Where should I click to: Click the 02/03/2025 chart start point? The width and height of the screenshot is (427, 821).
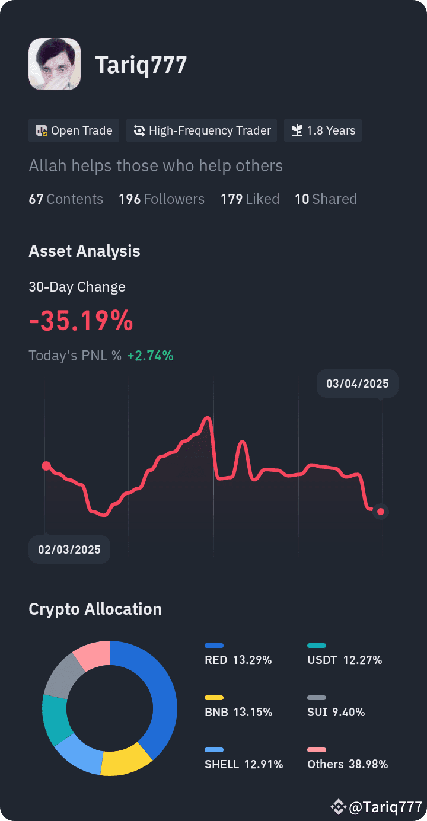46,466
